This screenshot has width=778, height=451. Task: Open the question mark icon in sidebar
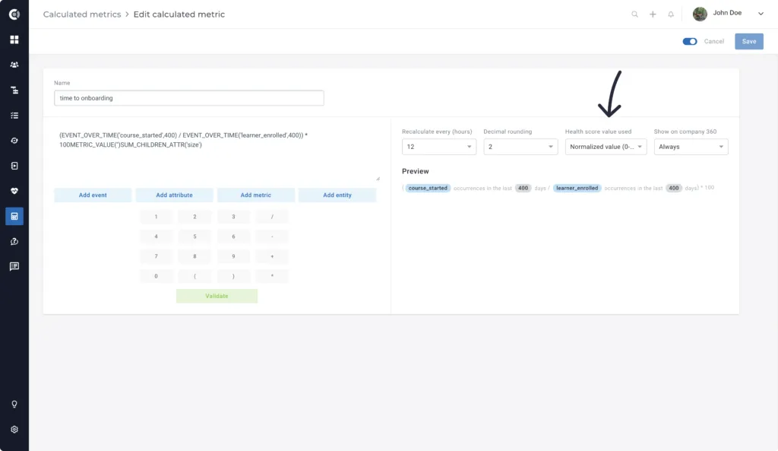(14, 241)
